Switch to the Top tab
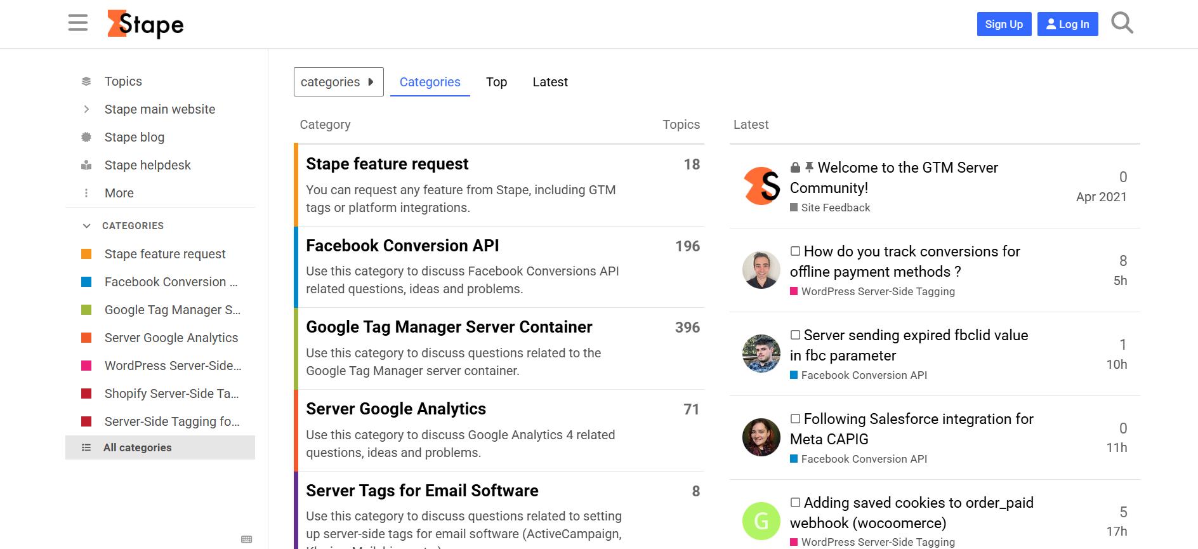This screenshot has width=1198, height=549. point(497,82)
